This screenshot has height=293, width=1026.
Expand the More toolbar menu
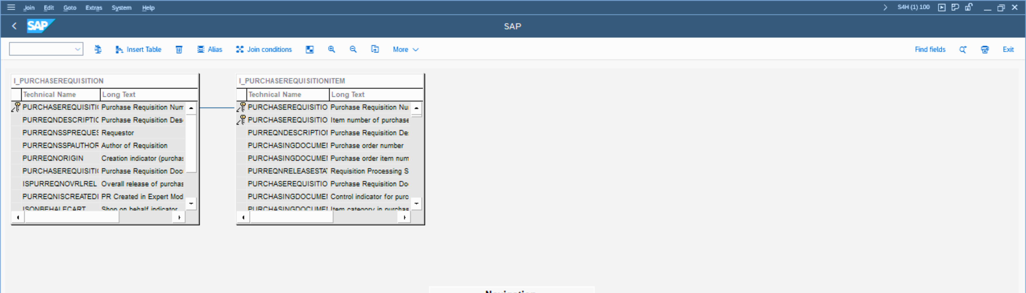pyautogui.click(x=405, y=49)
